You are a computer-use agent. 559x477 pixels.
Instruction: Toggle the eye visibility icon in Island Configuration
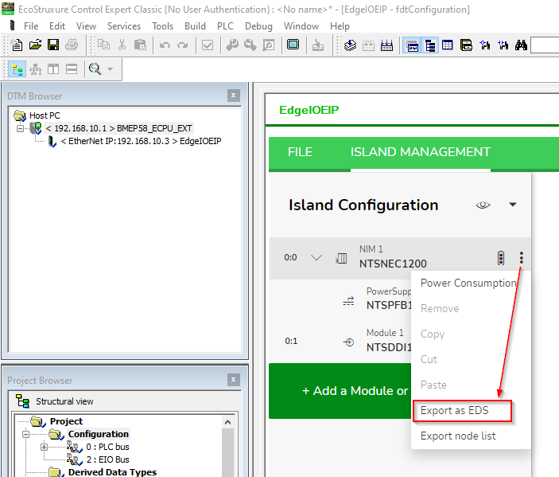tap(483, 205)
